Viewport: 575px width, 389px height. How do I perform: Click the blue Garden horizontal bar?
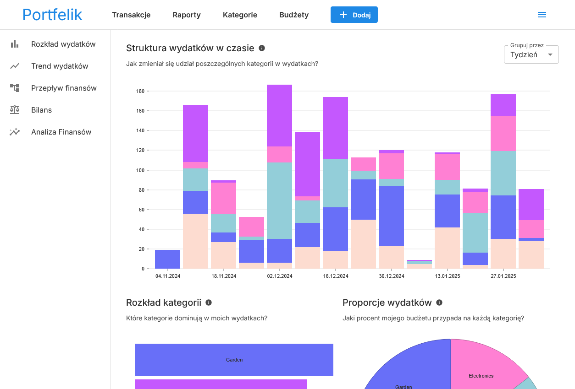234,360
